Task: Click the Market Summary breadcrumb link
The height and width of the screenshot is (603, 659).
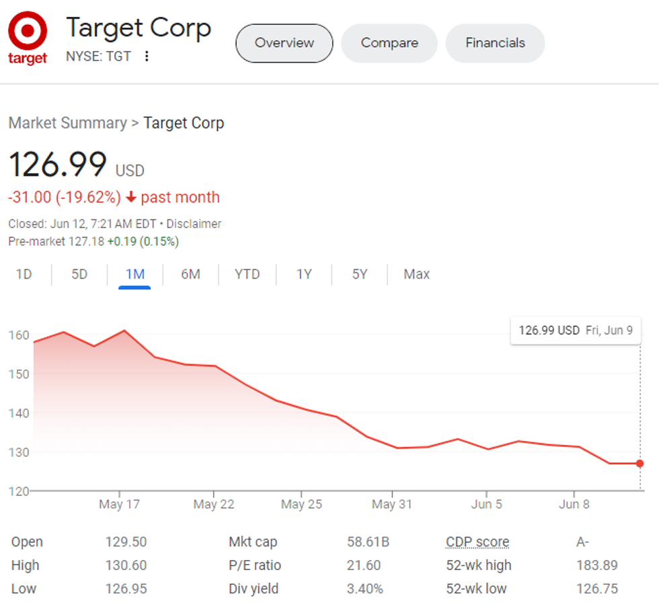Action: (x=67, y=123)
